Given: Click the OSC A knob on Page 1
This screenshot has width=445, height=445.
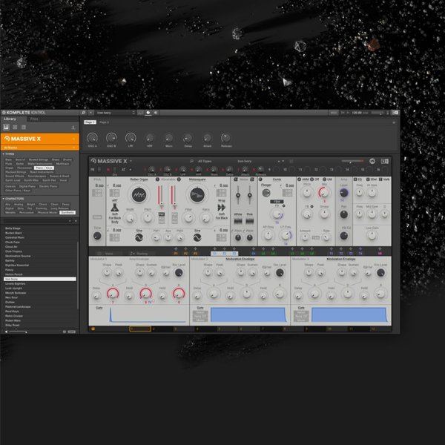Looking at the screenshot, I should coord(92,138).
